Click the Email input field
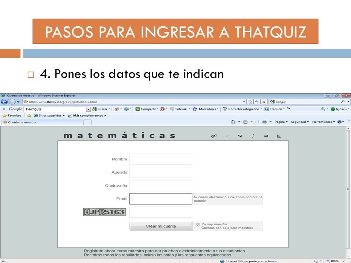 (161, 199)
